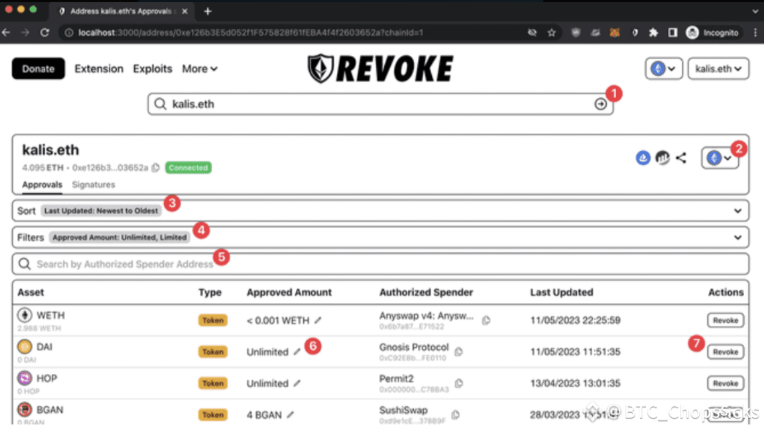Open the chain dropdown in the address card

[719, 158]
